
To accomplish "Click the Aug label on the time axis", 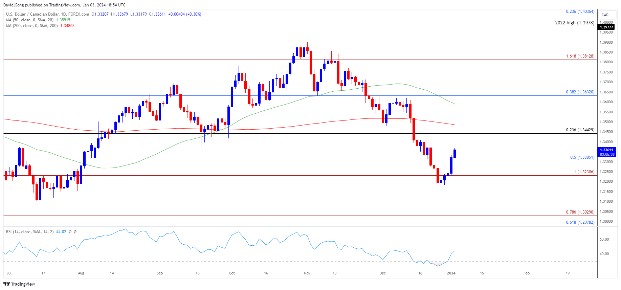I will [81, 273].
